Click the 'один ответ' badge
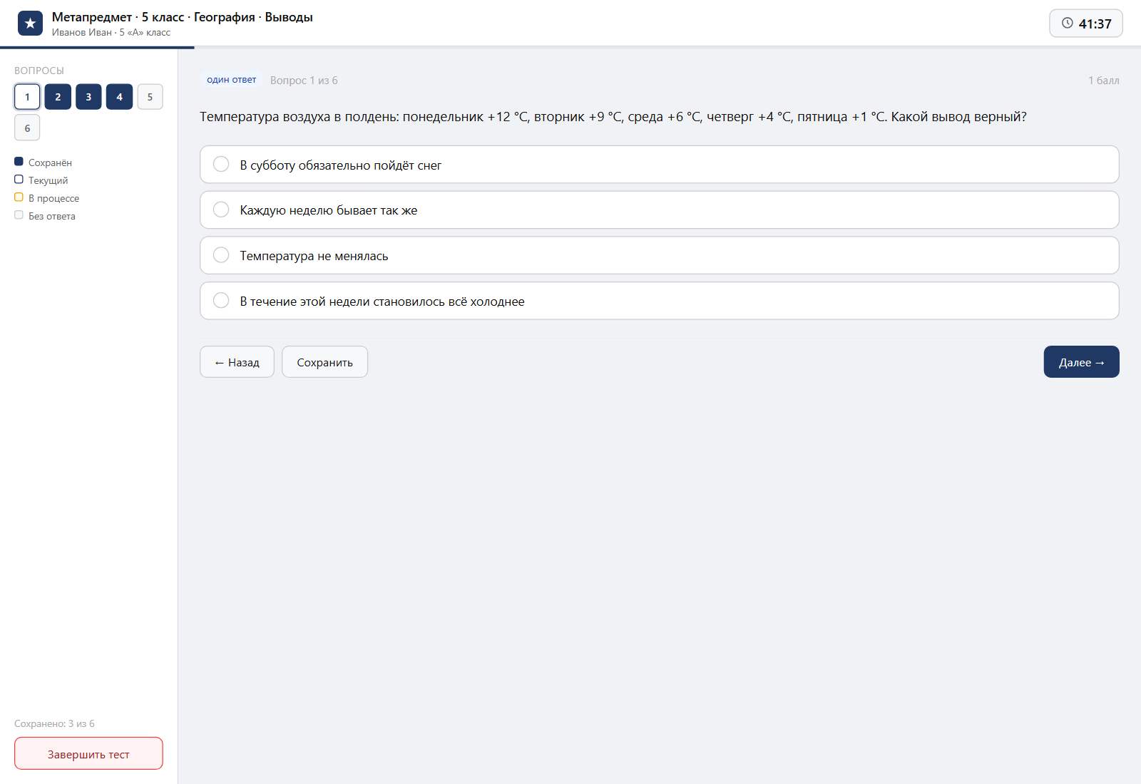Screen dimensions: 1141x784 (x=231, y=80)
